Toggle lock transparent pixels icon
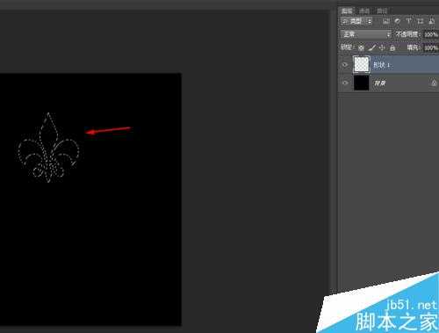 [362, 47]
